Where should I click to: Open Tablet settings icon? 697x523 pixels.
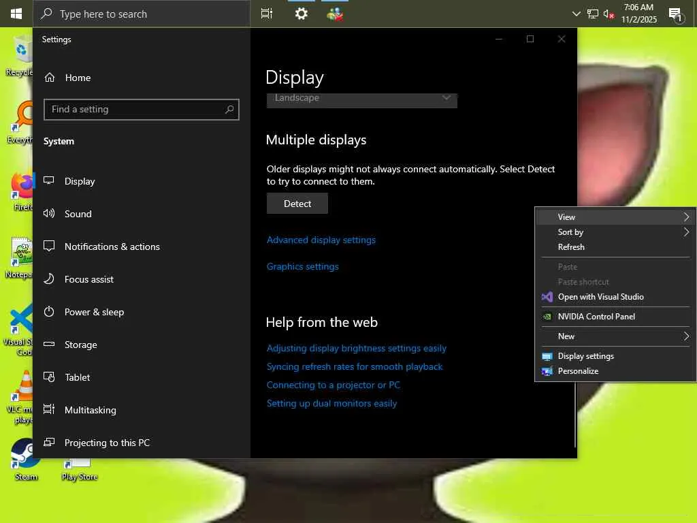49,377
